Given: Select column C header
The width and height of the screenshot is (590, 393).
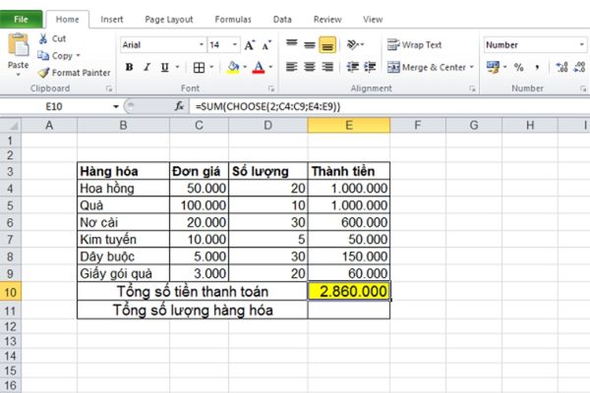Looking at the screenshot, I should [x=199, y=125].
